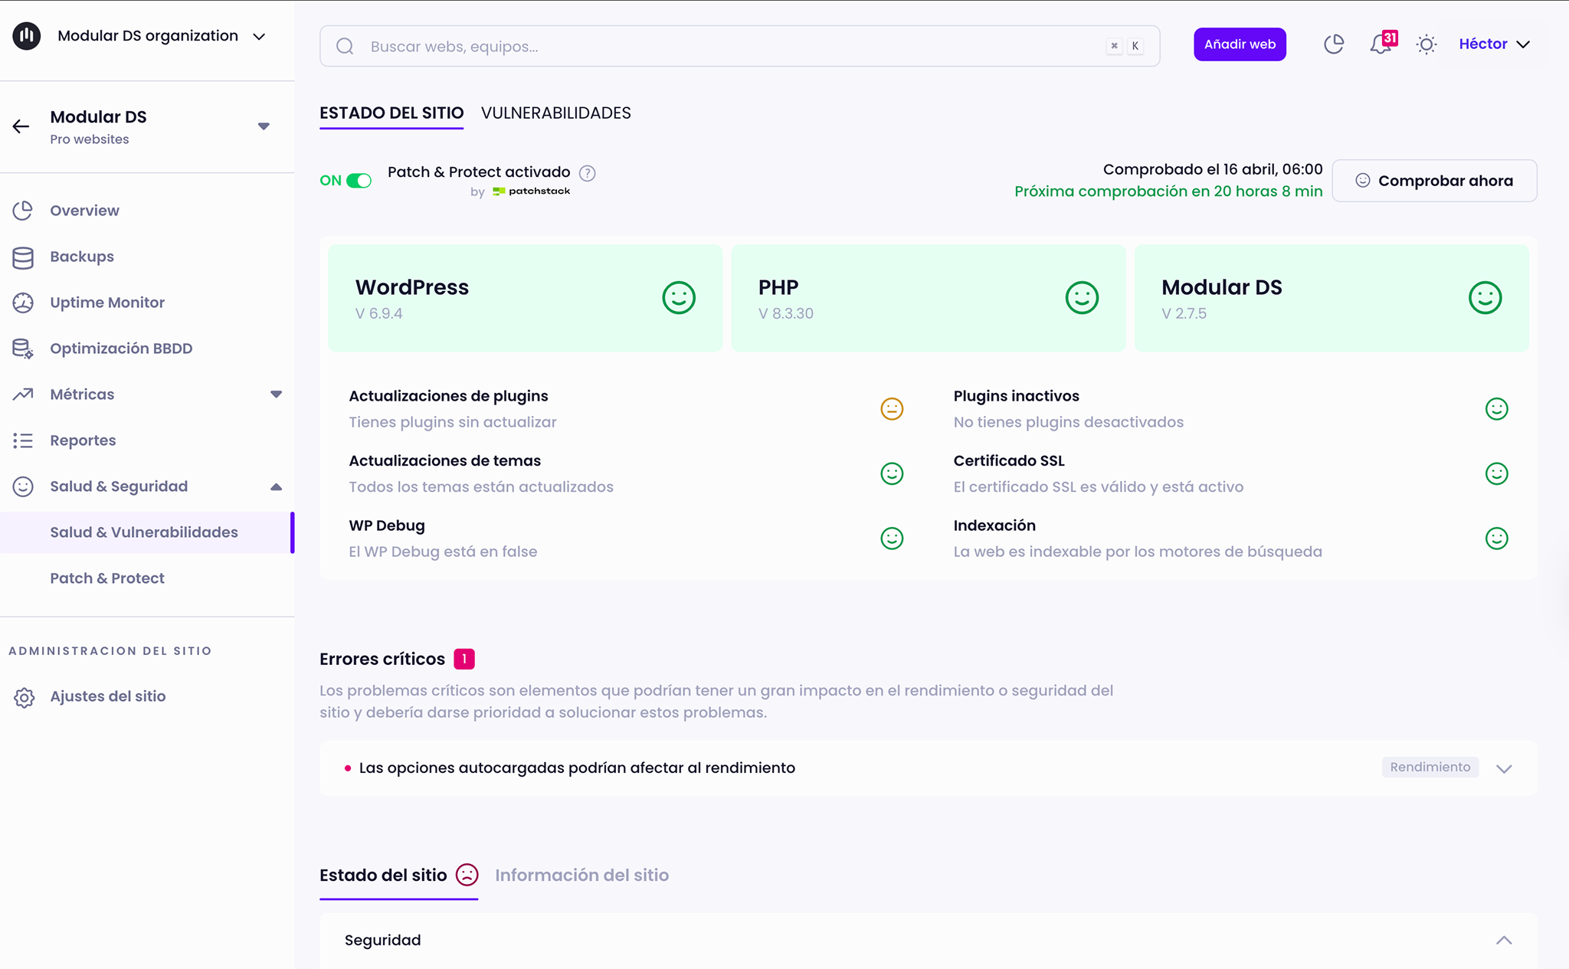Click the Comprobar ahora button
The image size is (1569, 969).
point(1434,181)
